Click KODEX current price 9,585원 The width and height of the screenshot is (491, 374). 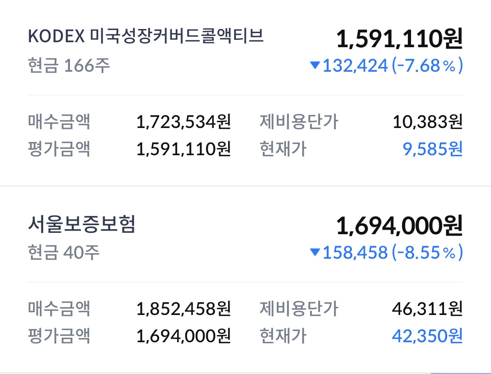(432, 148)
